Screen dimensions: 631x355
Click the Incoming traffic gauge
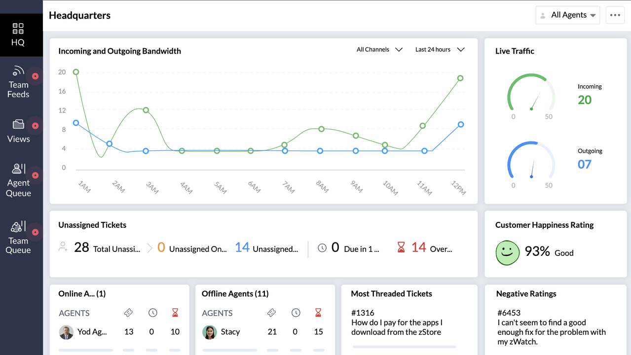[531, 95]
